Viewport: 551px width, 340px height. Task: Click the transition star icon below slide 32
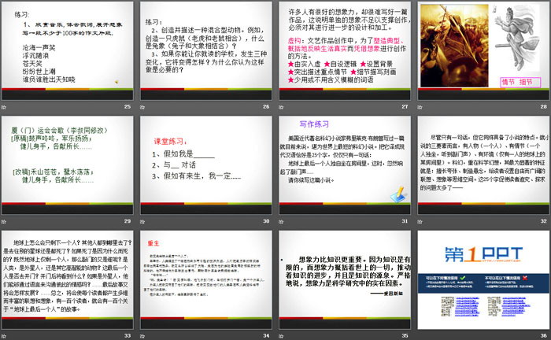[420, 221]
